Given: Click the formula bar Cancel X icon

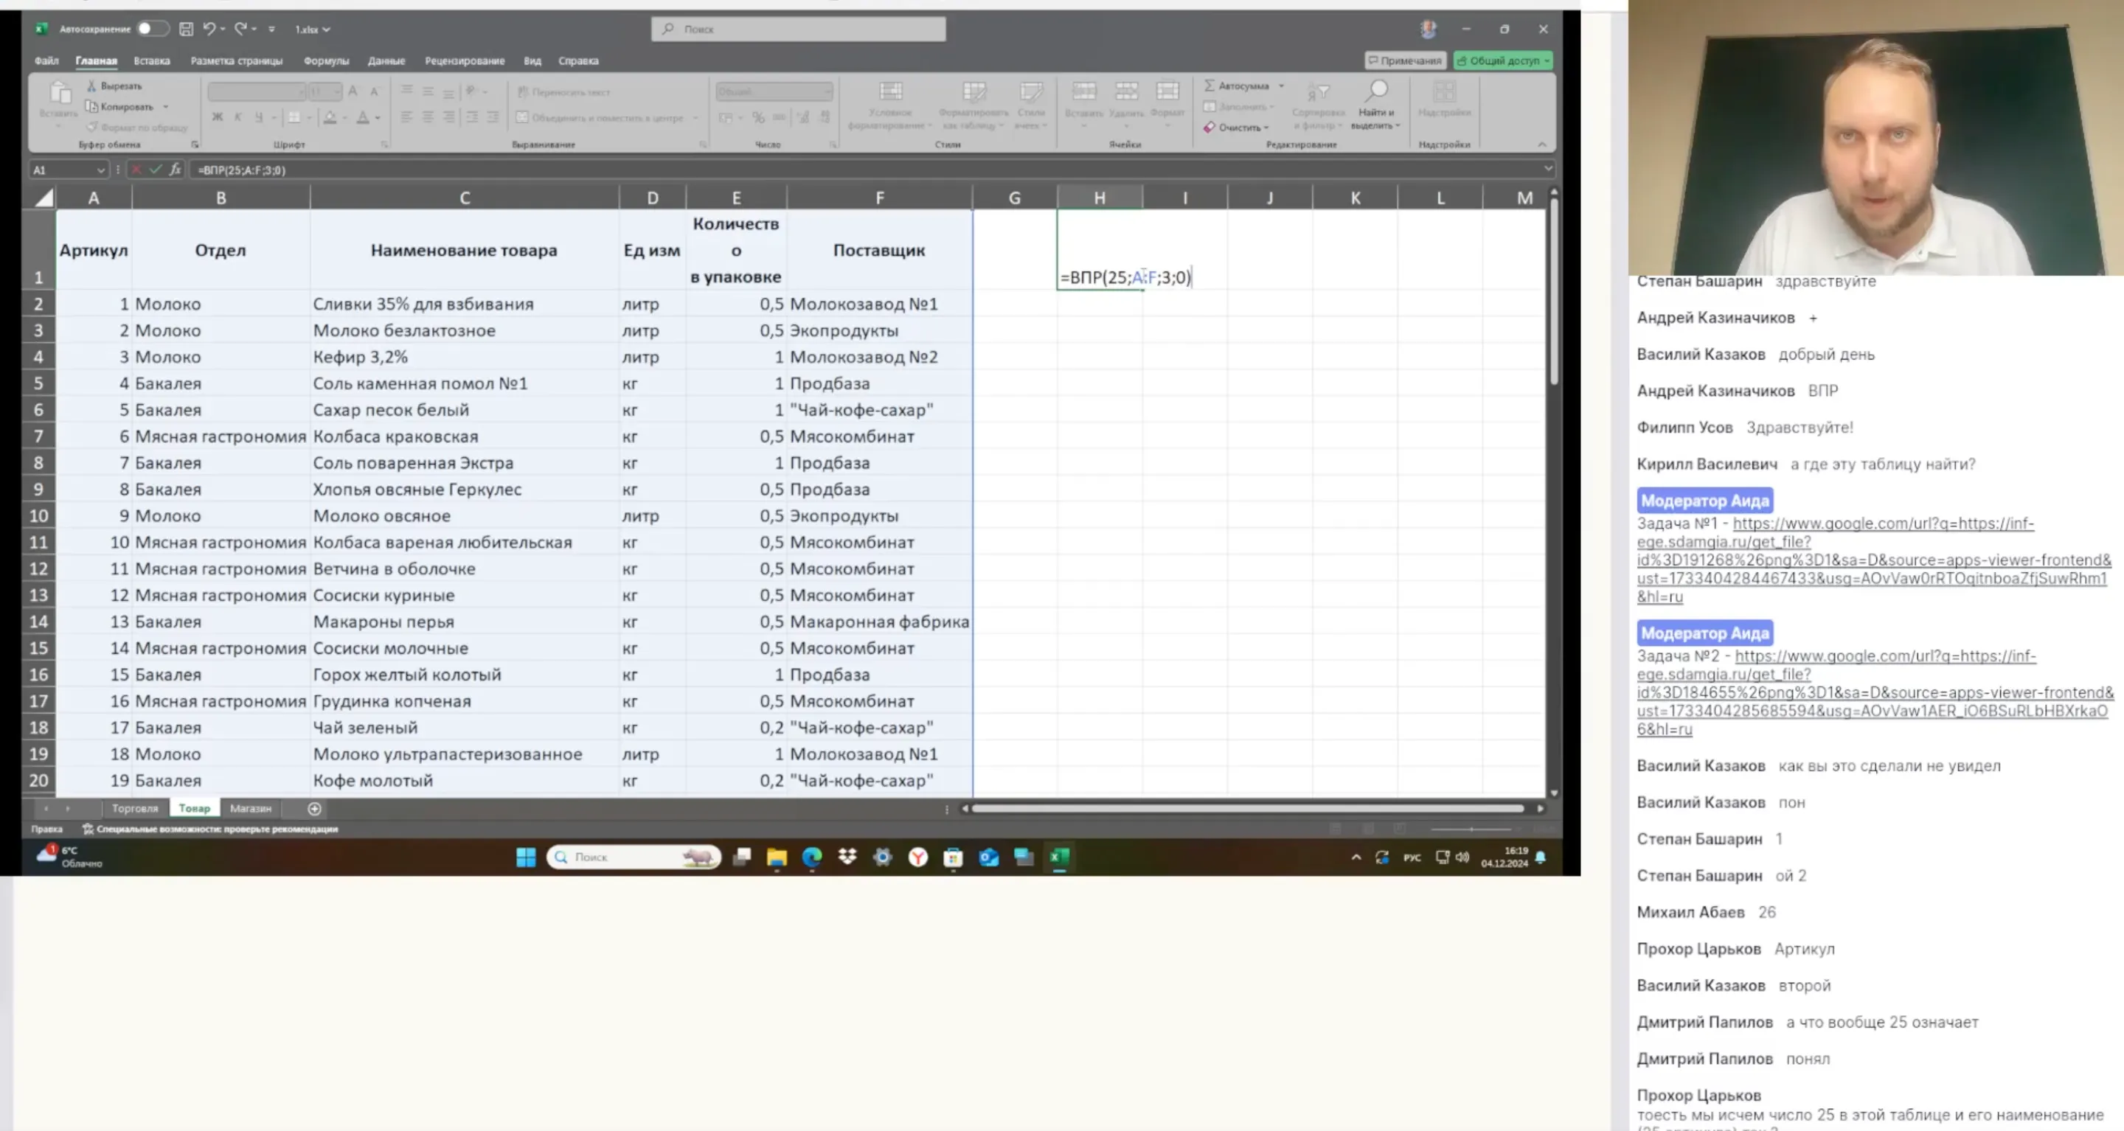Looking at the screenshot, I should pyautogui.click(x=136, y=169).
